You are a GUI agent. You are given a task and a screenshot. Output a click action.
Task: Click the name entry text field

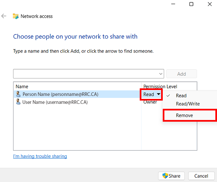[85, 74]
